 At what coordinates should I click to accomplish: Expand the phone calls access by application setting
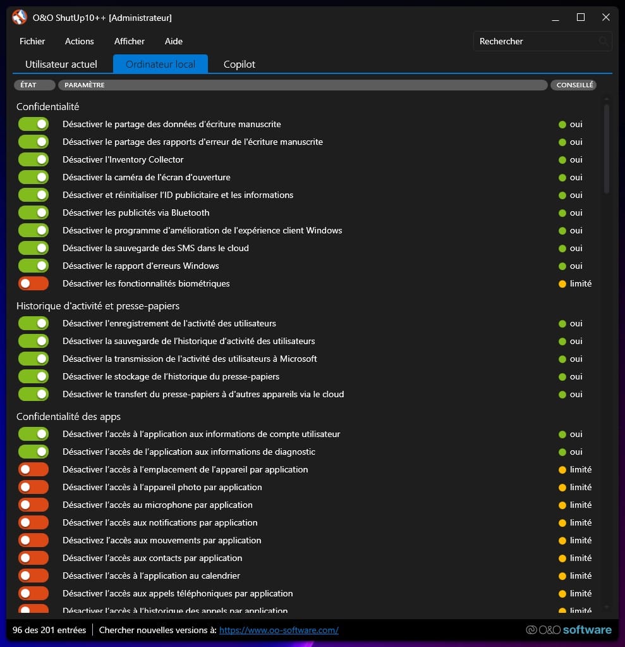178,593
